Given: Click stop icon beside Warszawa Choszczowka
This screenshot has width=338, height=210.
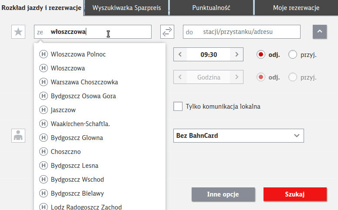Looking at the screenshot, I should click(x=43, y=82).
